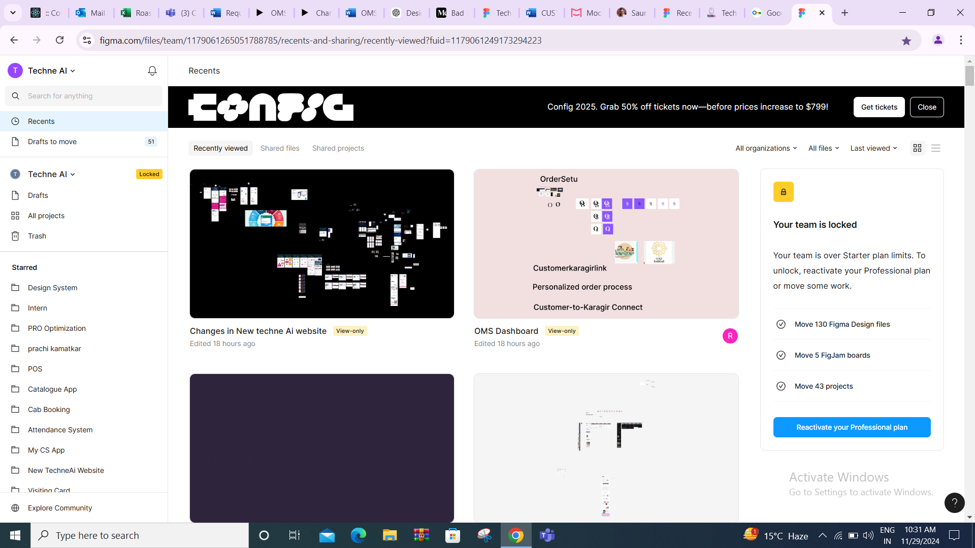Launch Microsoft Edge from taskbar

[359, 535]
